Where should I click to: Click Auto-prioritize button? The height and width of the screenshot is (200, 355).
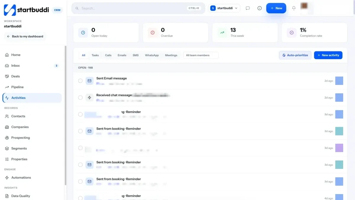coord(295,55)
